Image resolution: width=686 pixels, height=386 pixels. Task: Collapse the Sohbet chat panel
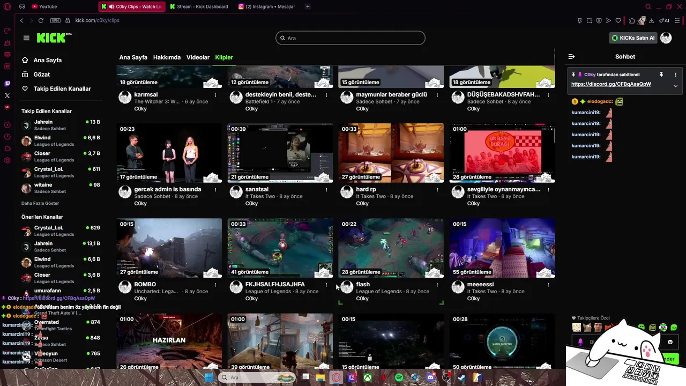[x=571, y=56]
